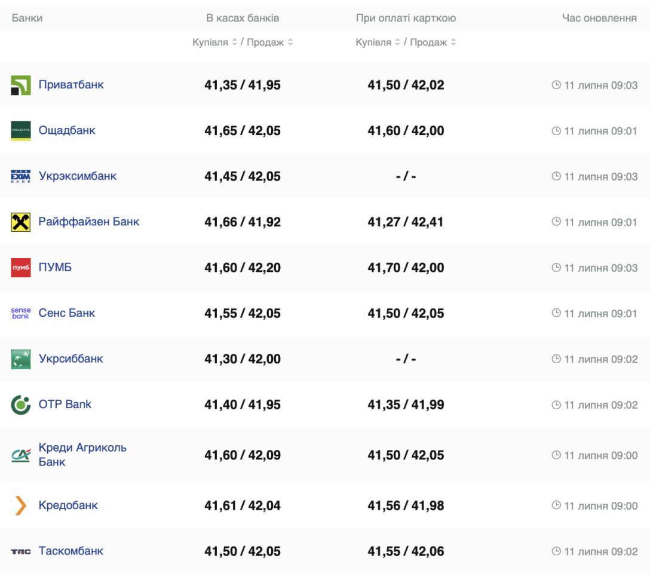This screenshot has width=650, height=573.
Task: Click the OTP Bank logo icon
Action: [21, 405]
